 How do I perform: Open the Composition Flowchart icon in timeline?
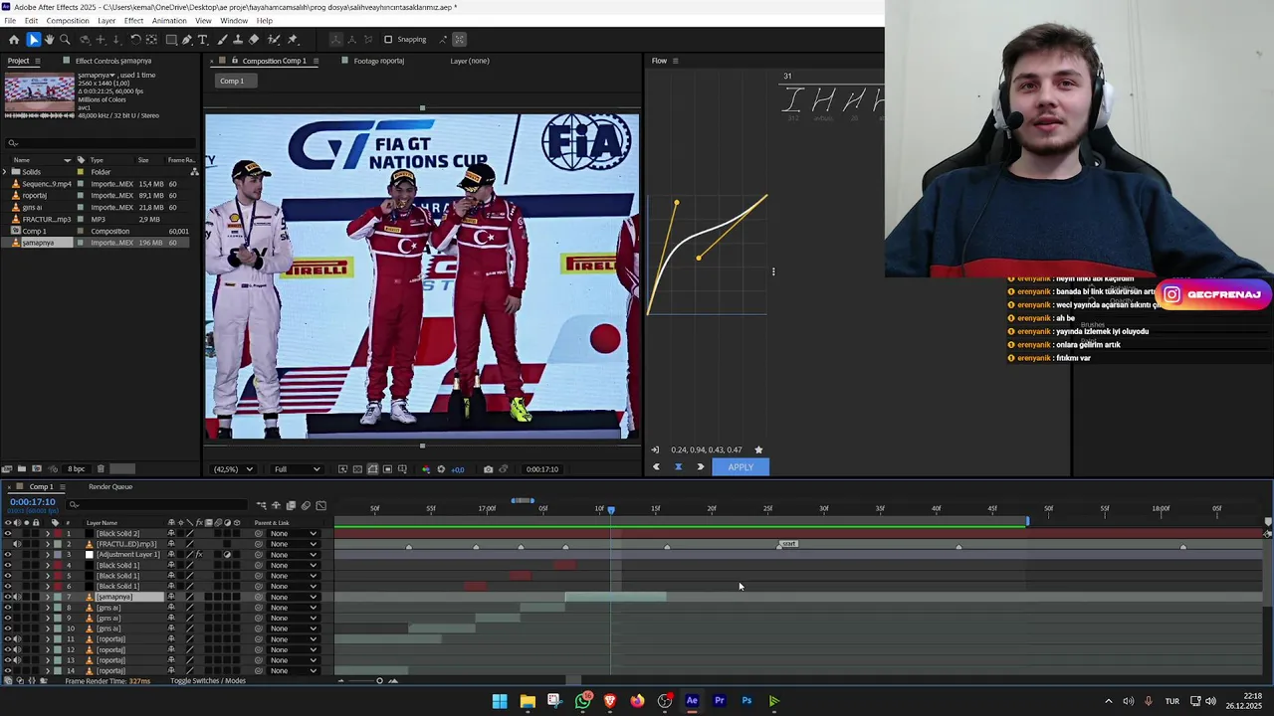[x=261, y=505]
